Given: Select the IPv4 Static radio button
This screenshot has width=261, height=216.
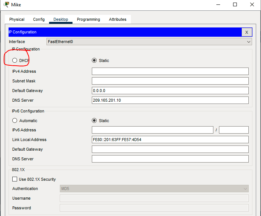Looking at the screenshot, I should click(x=94, y=60).
